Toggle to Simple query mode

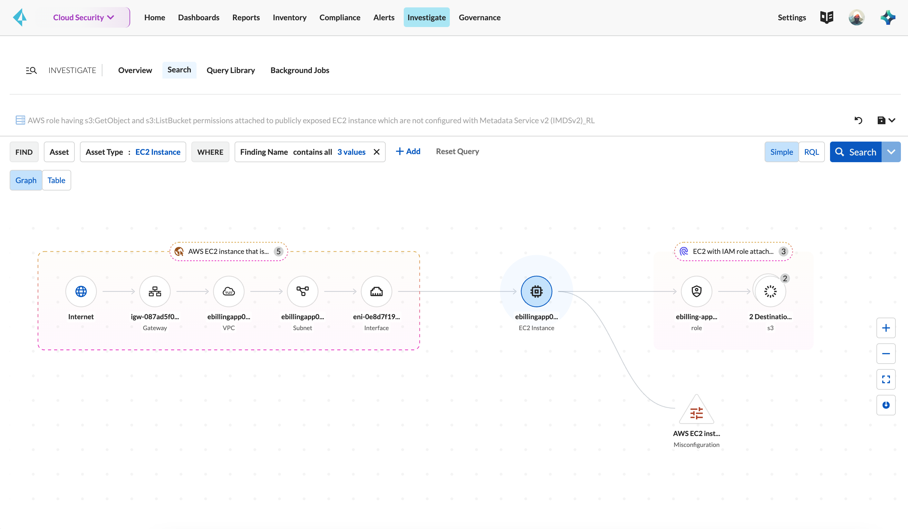(781, 151)
